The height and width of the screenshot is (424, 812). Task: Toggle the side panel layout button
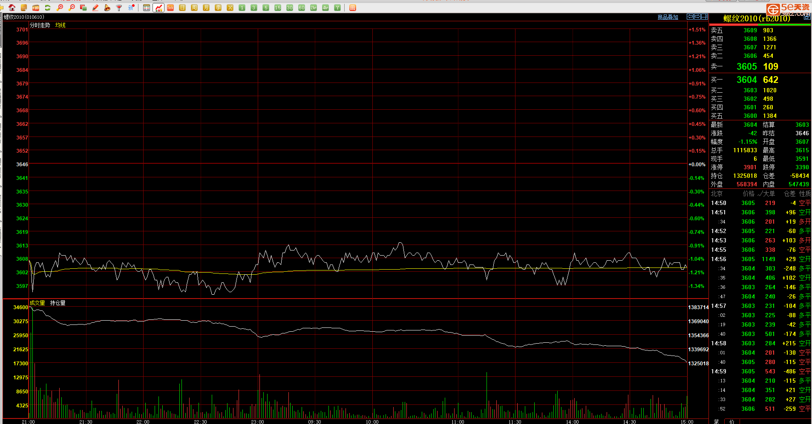click(x=705, y=17)
